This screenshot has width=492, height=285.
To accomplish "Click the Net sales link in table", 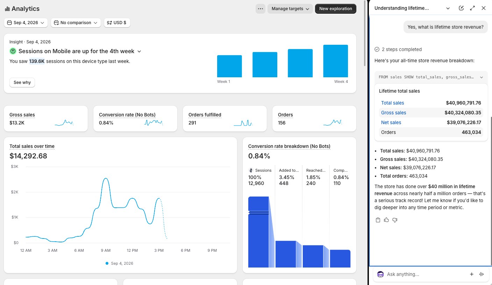I will [391, 122].
